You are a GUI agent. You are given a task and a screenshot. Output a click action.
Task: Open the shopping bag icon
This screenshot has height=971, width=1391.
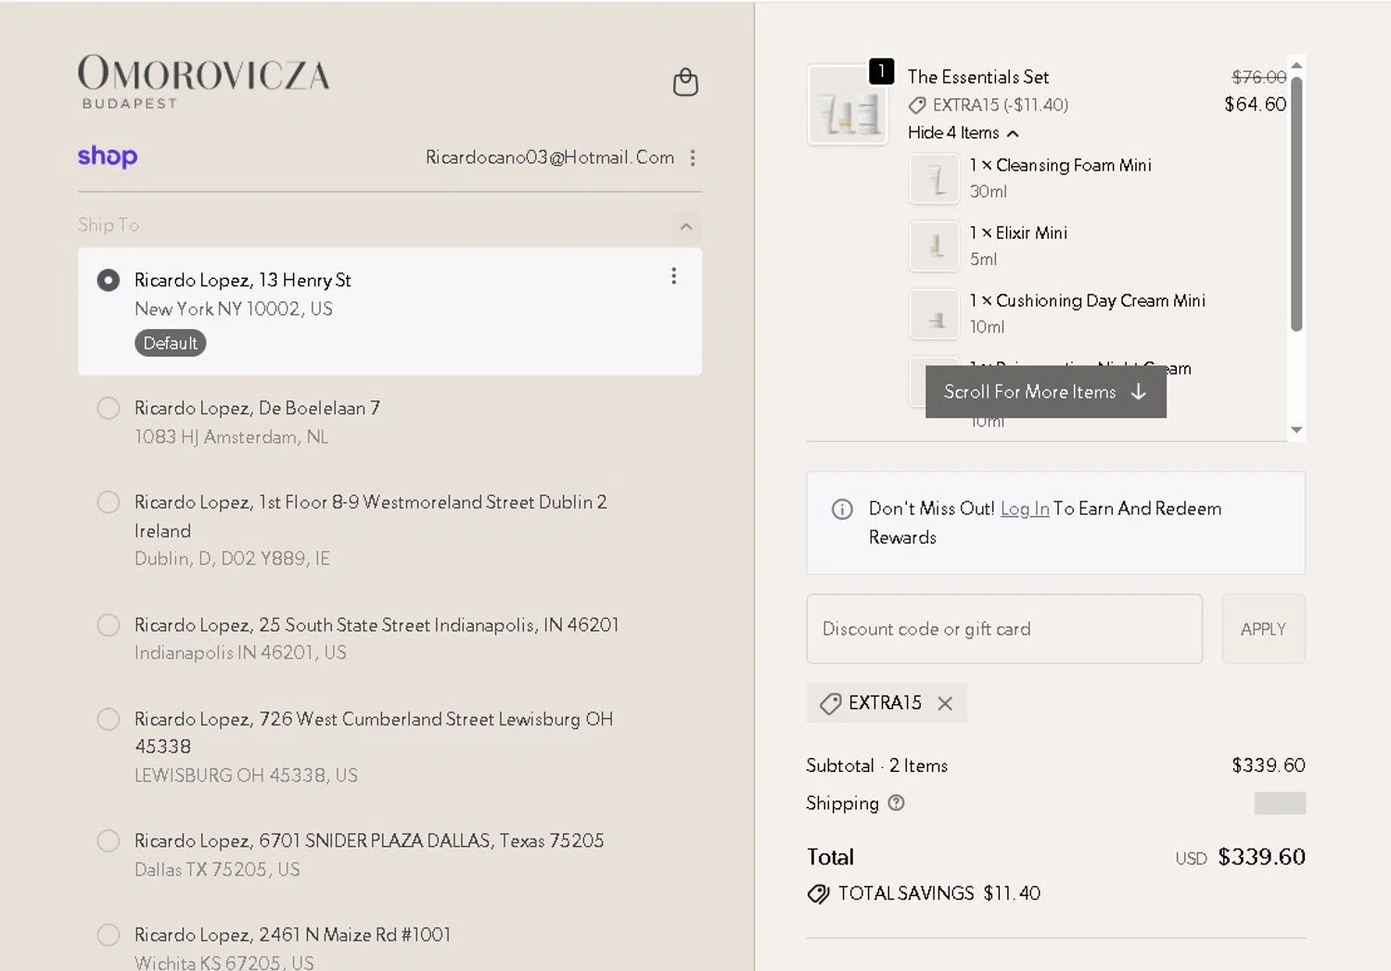(x=685, y=82)
